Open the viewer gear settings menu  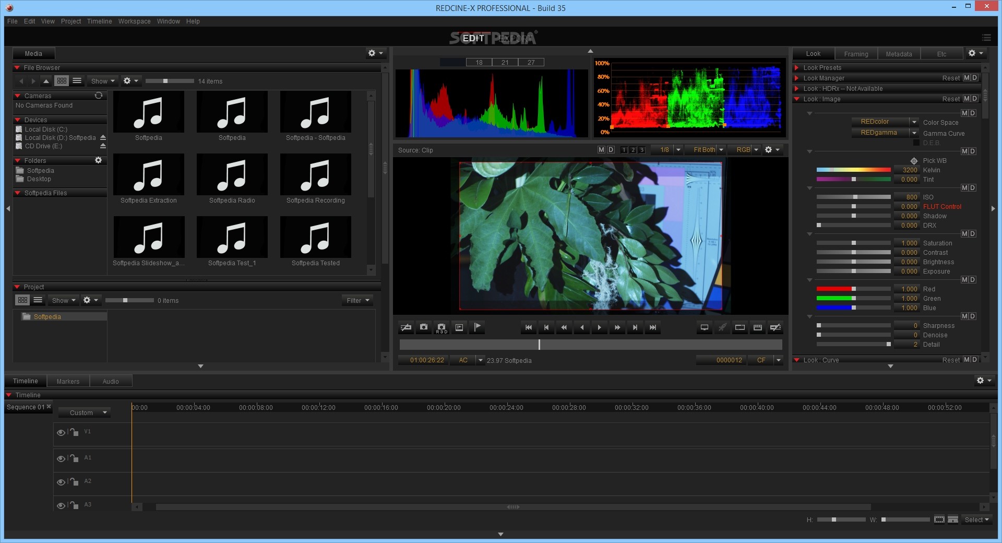tap(772, 150)
